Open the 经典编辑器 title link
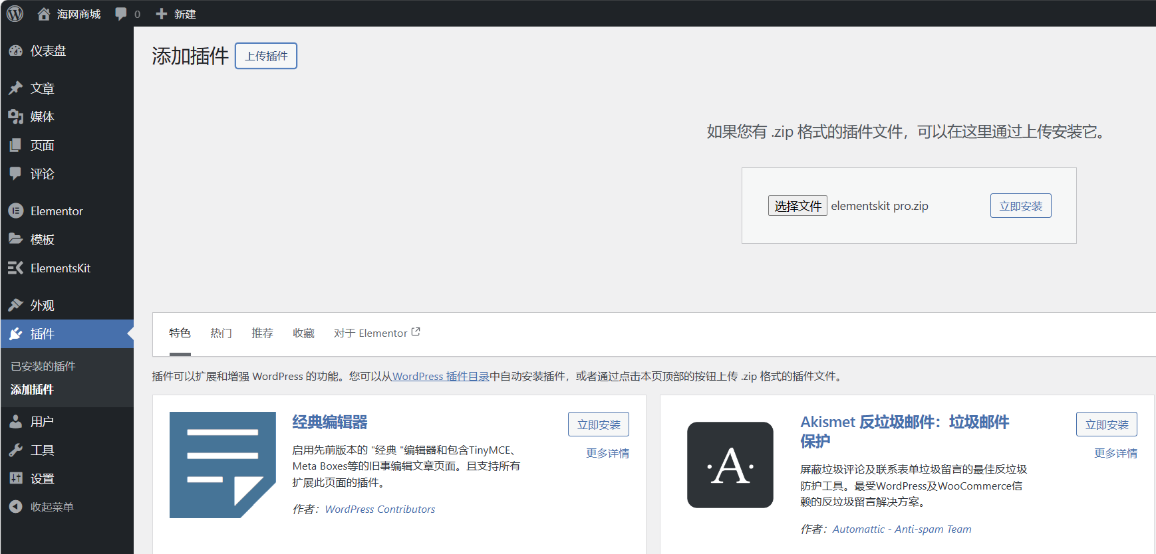Image resolution: width=1156 pixels, height=554 pixels. pos(330,422)
